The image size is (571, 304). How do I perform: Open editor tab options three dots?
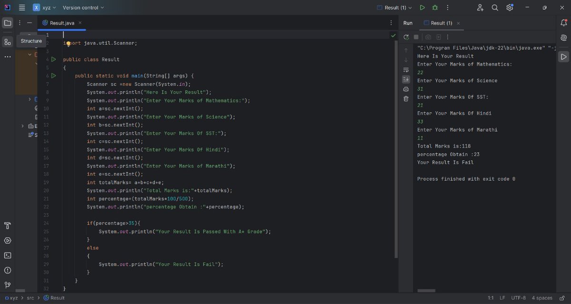click(x=391, y=23)
